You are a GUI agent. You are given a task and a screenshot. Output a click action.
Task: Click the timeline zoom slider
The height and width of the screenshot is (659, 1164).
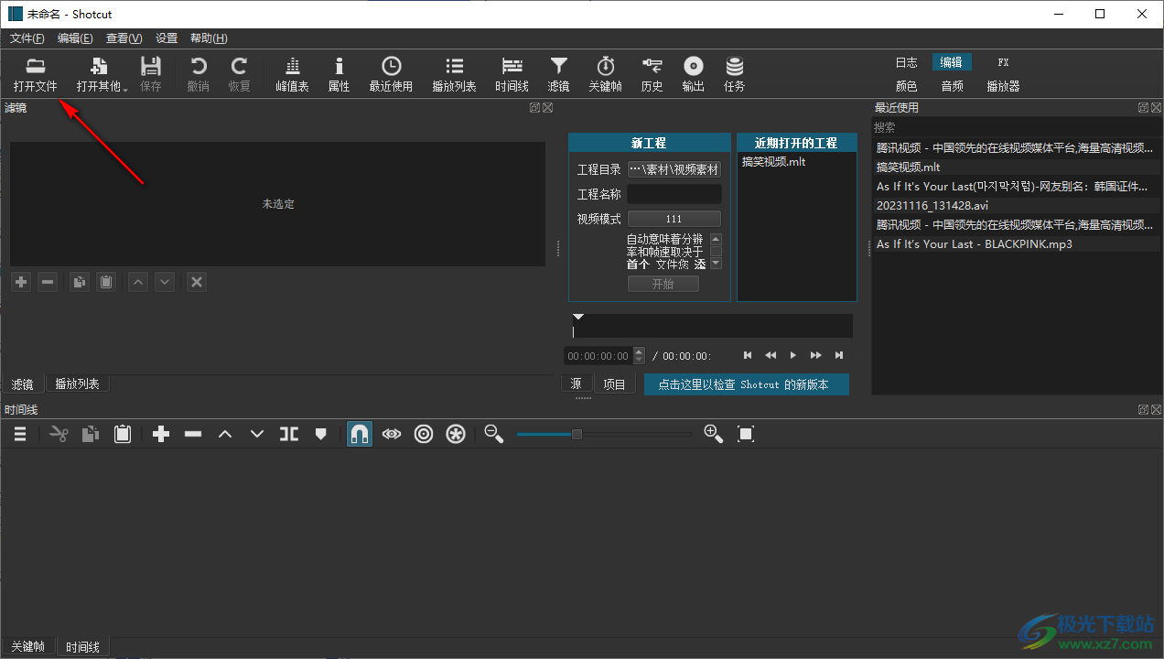coord(604,434)
